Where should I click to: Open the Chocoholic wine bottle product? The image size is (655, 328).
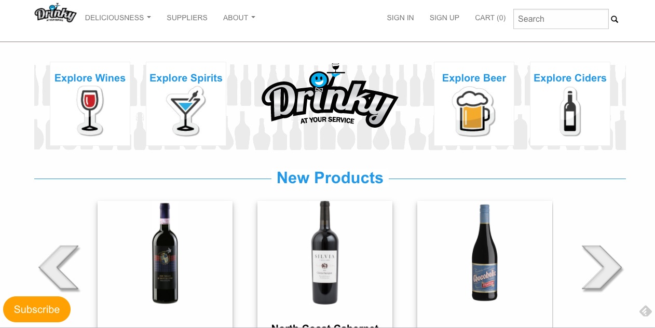point(485,265)
